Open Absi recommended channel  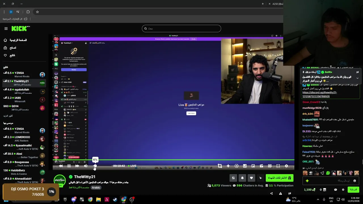[24, 155]
